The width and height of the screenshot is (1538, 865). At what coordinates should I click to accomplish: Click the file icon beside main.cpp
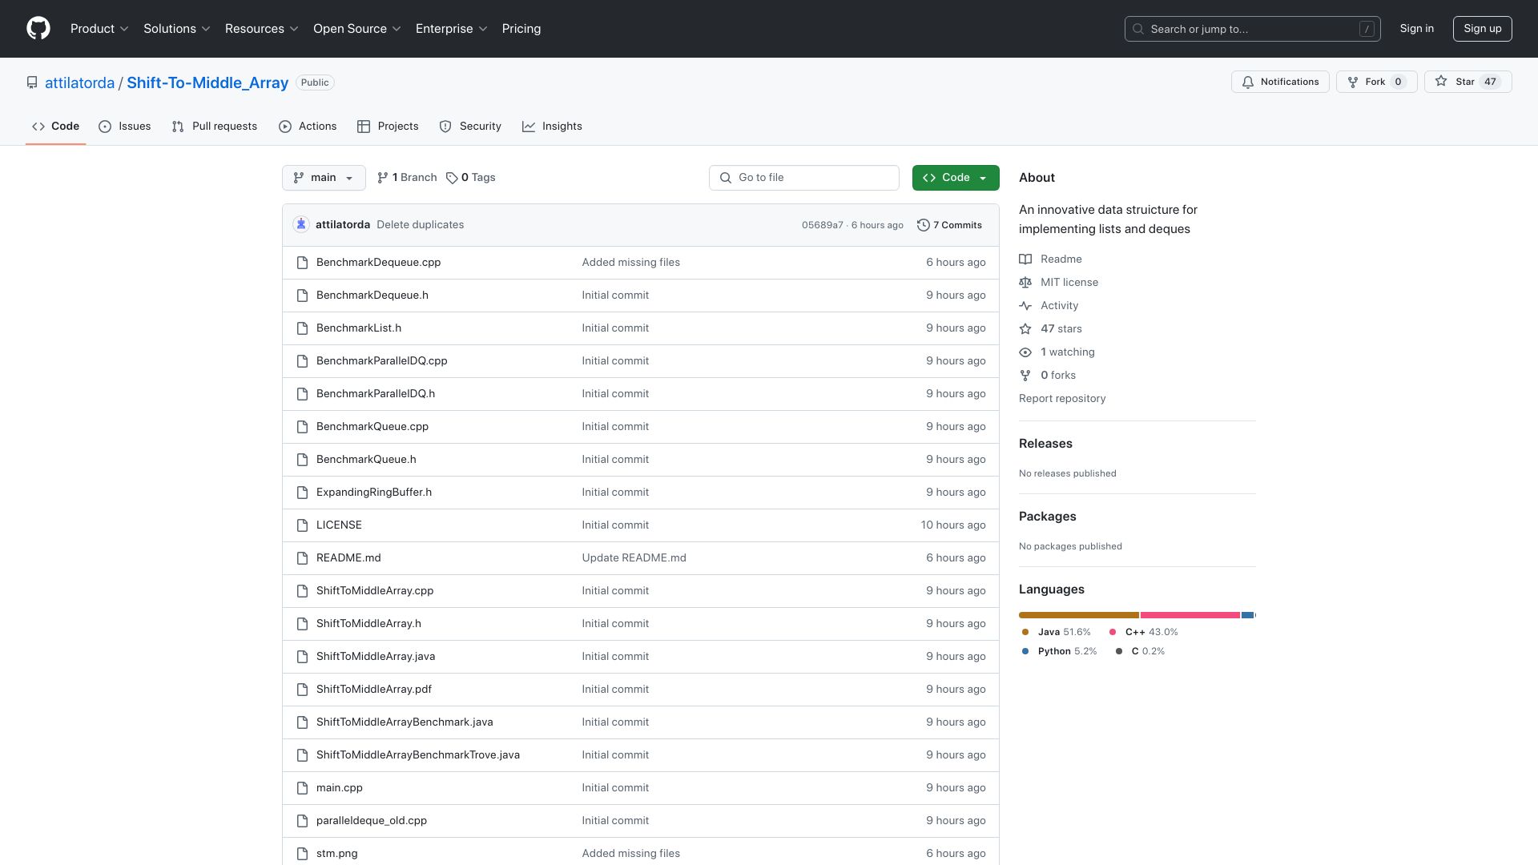302,788
